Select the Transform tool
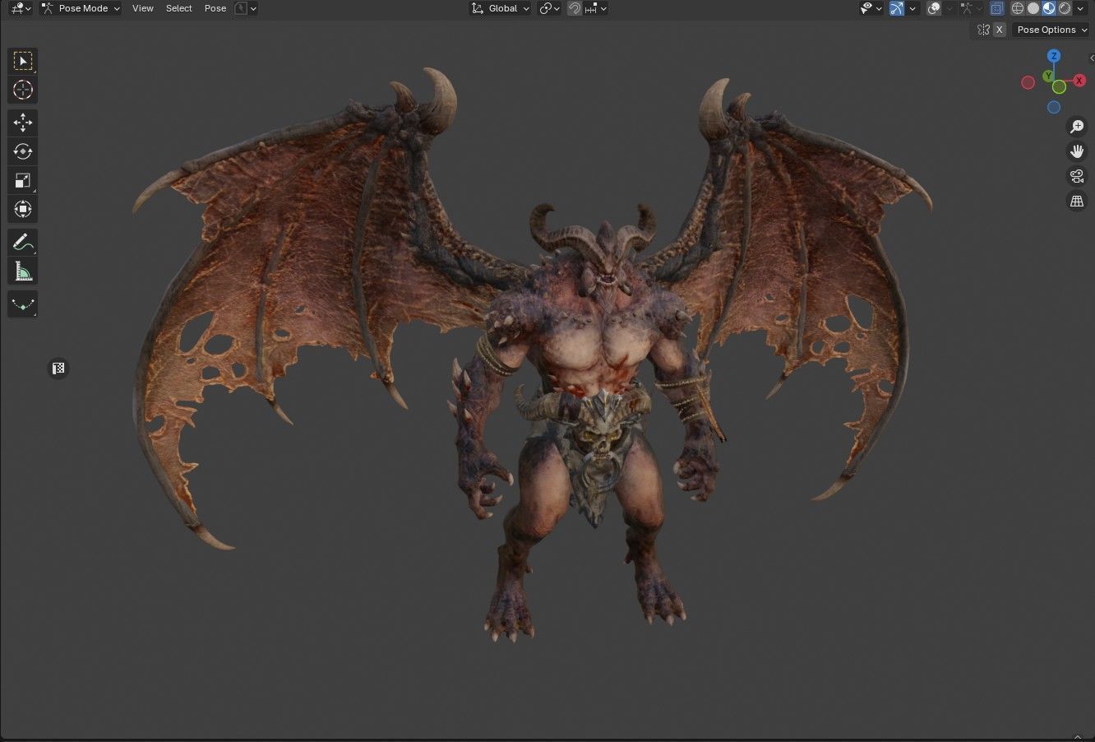Image resolution: width=1095 pixels, height=742 pixels. point(22,209)
